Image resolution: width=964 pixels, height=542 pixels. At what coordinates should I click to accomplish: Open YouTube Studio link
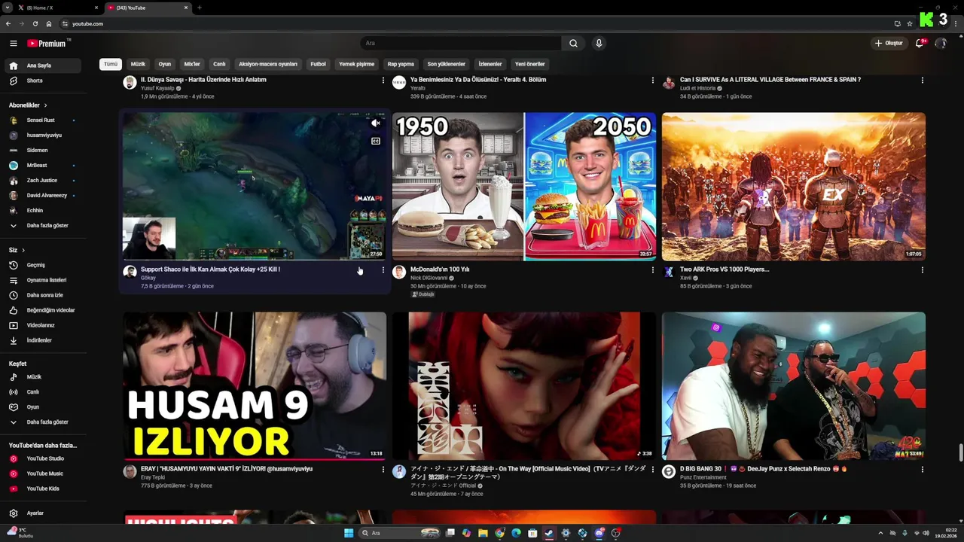(x=41, y=458)
